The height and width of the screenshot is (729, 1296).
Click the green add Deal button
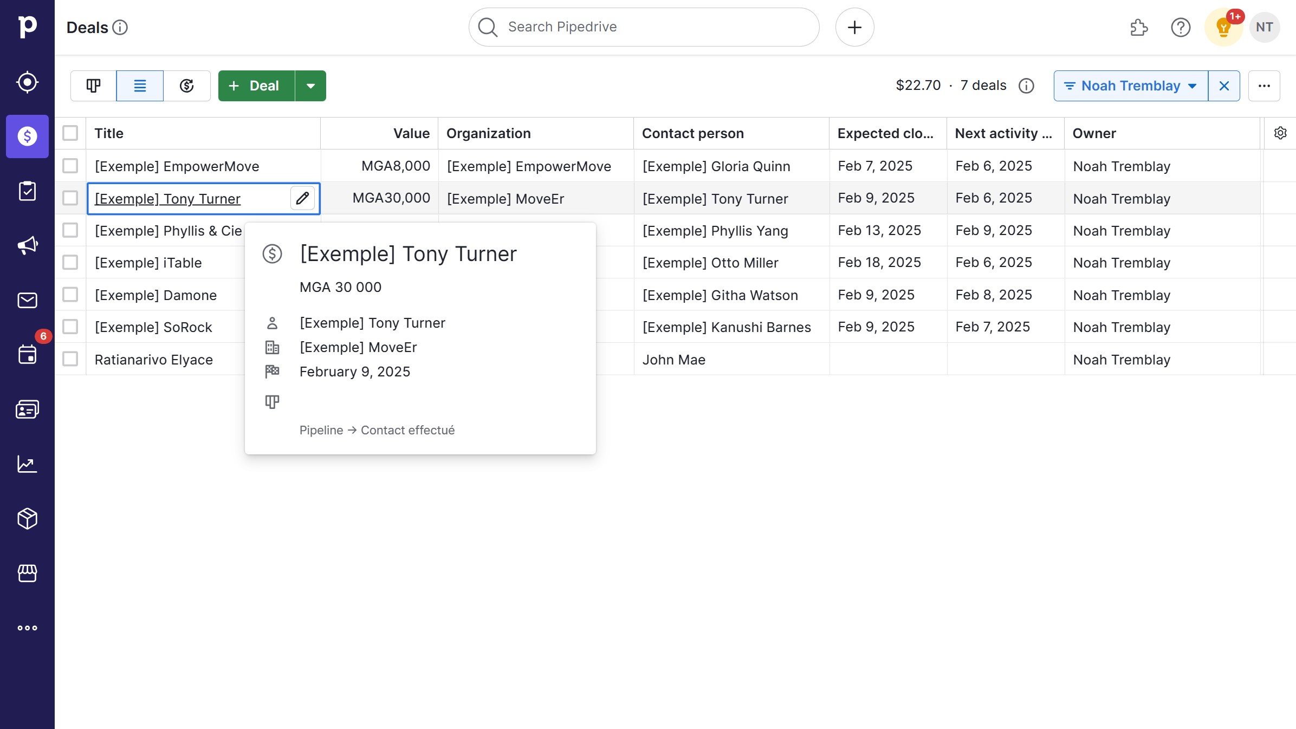point(256,86)
